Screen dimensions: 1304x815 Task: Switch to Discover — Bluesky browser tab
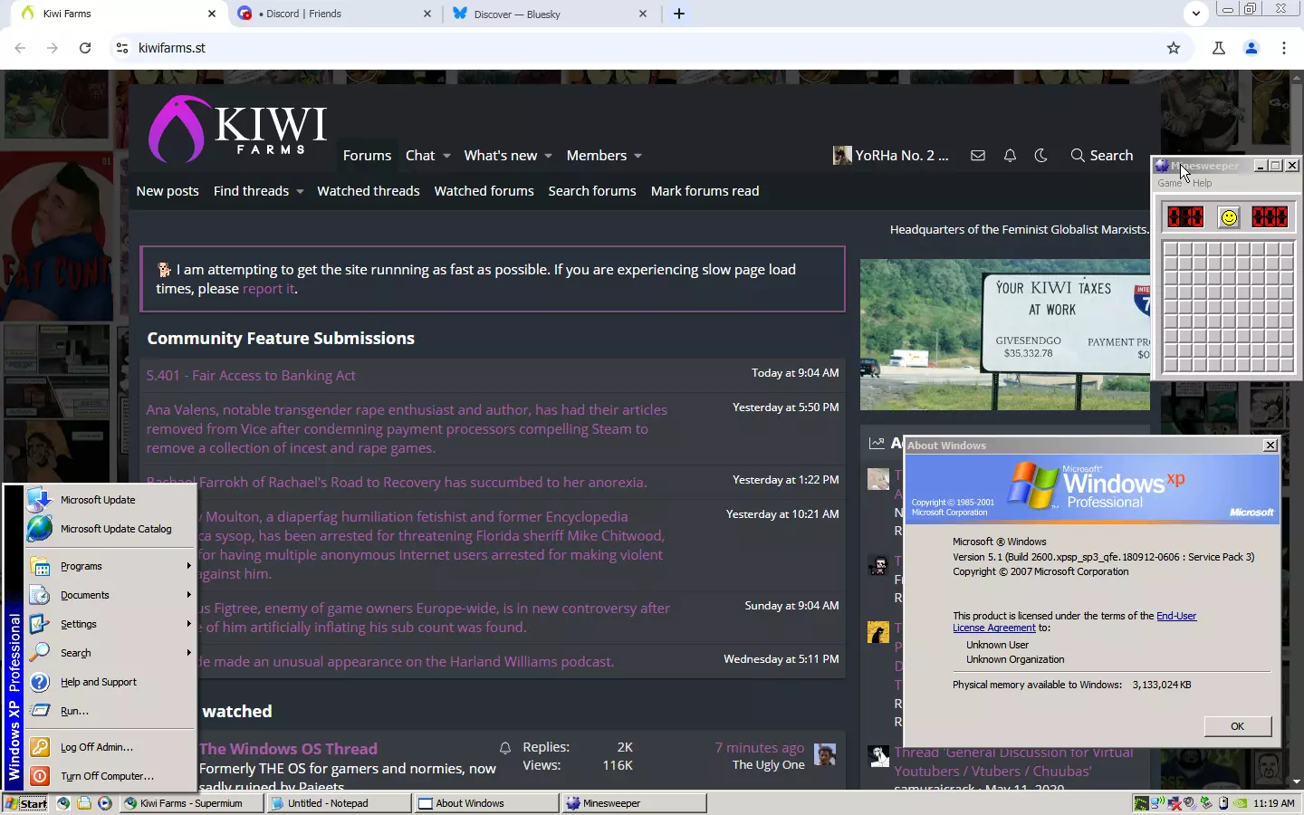click(x=549, y=14)
